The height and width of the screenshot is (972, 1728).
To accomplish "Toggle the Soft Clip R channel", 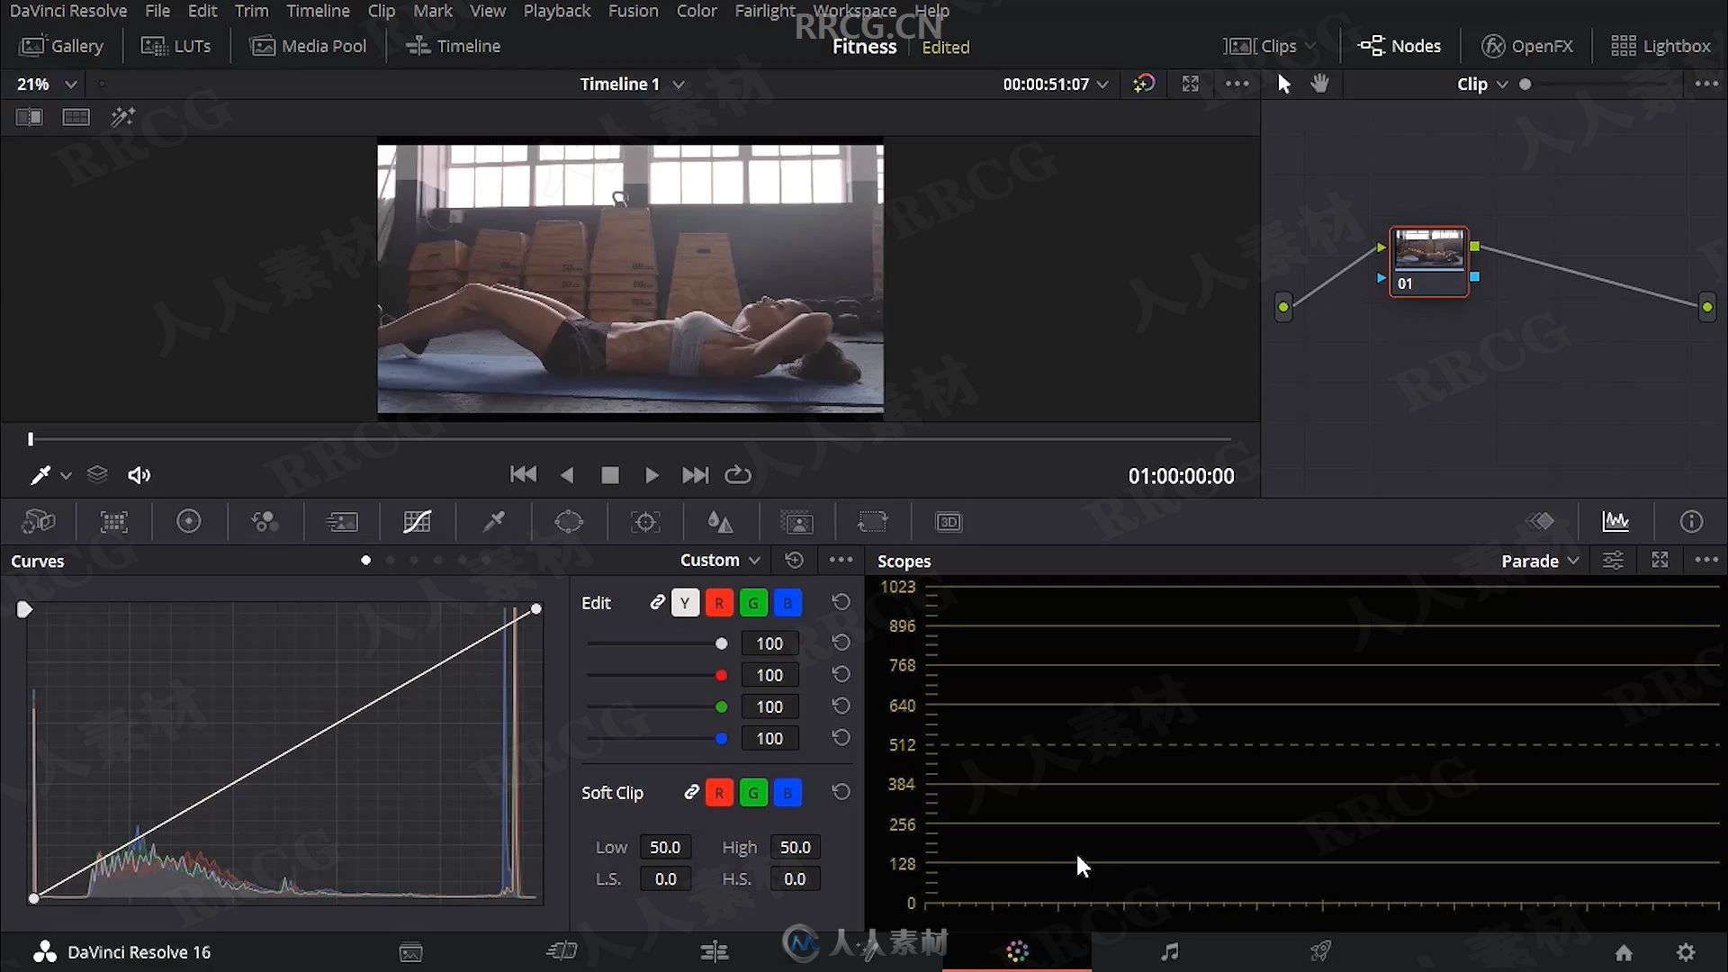I will (x=719, y=792).
